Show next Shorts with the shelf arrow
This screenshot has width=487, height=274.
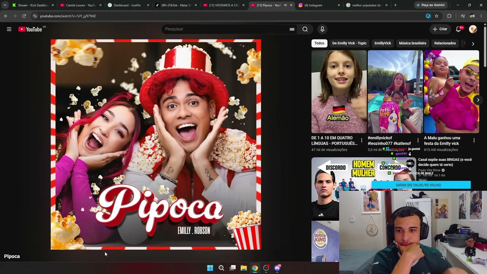click(478, 100)
